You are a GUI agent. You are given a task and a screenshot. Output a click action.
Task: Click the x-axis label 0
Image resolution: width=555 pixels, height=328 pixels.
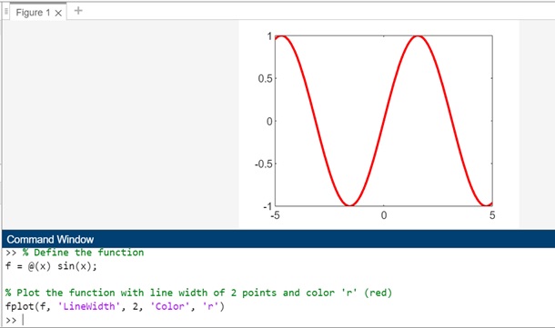click(x=384, y=215)
